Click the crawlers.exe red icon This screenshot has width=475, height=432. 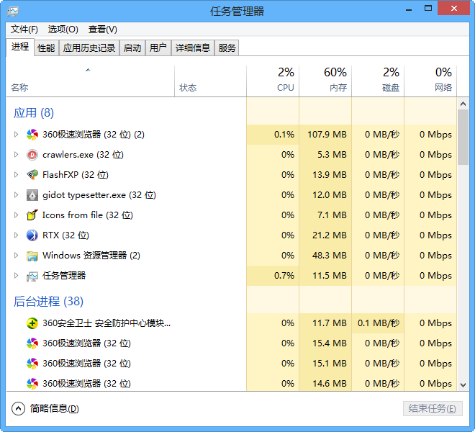coord(32,155)
